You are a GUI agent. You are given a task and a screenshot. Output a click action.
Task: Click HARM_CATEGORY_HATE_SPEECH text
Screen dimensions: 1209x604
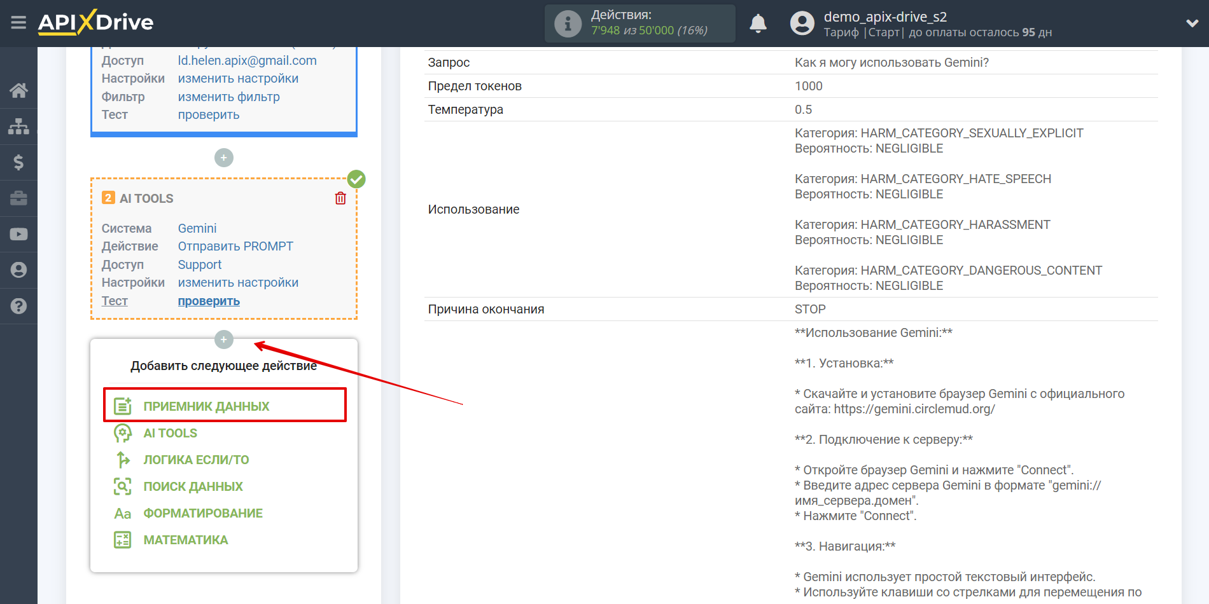(x=956, y=179)
